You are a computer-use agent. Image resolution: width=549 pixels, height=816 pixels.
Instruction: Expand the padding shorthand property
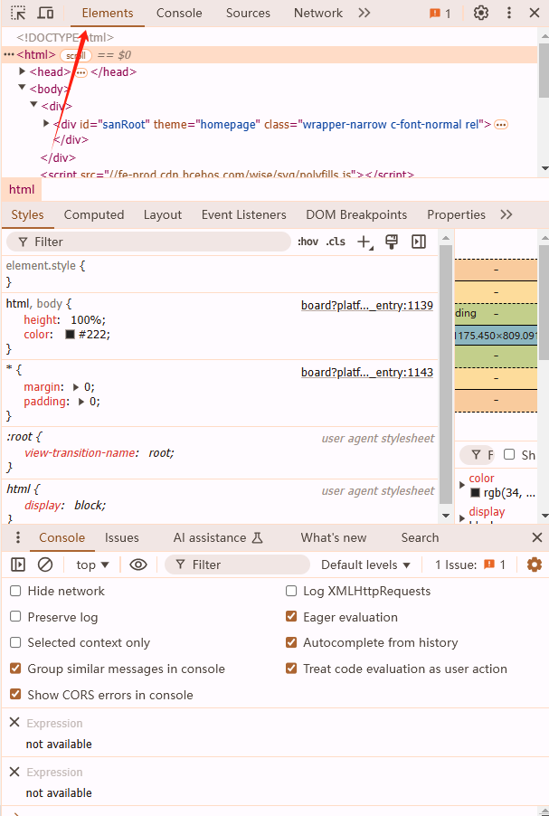click(81, 402)
